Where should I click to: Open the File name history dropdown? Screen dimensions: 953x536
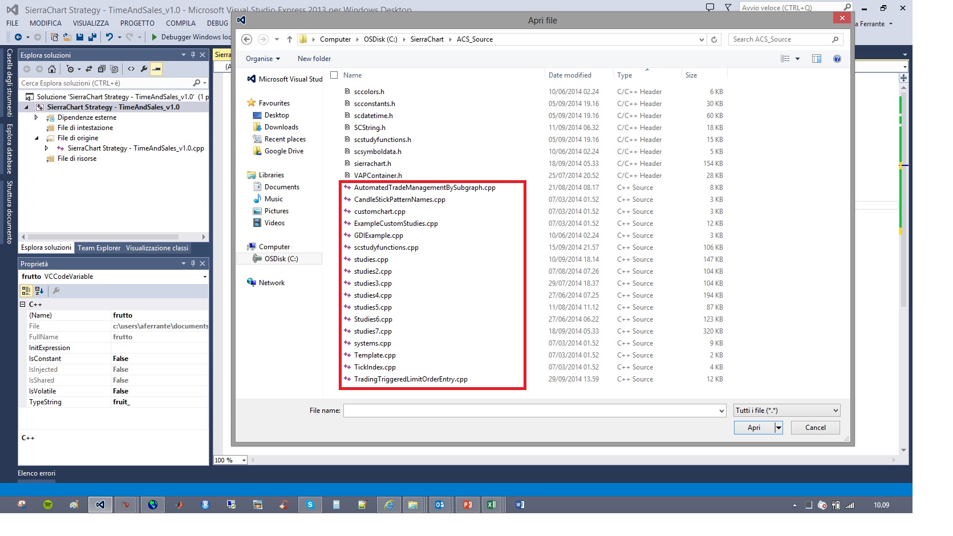[x=721, y=411]
